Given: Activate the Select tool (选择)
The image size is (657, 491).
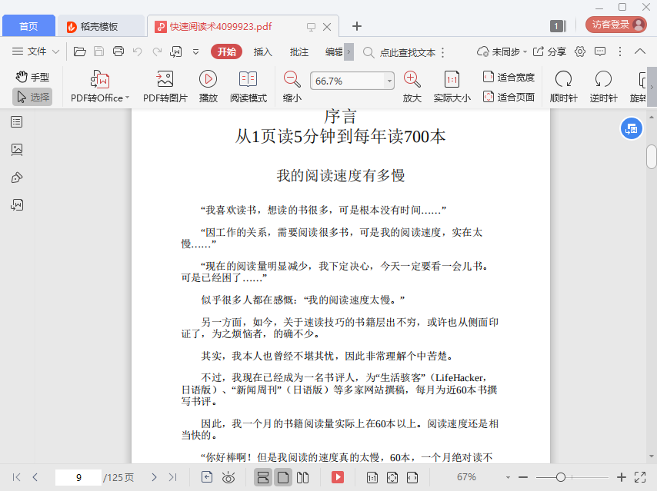Looking at the screenshot, I should pos(32,97).
